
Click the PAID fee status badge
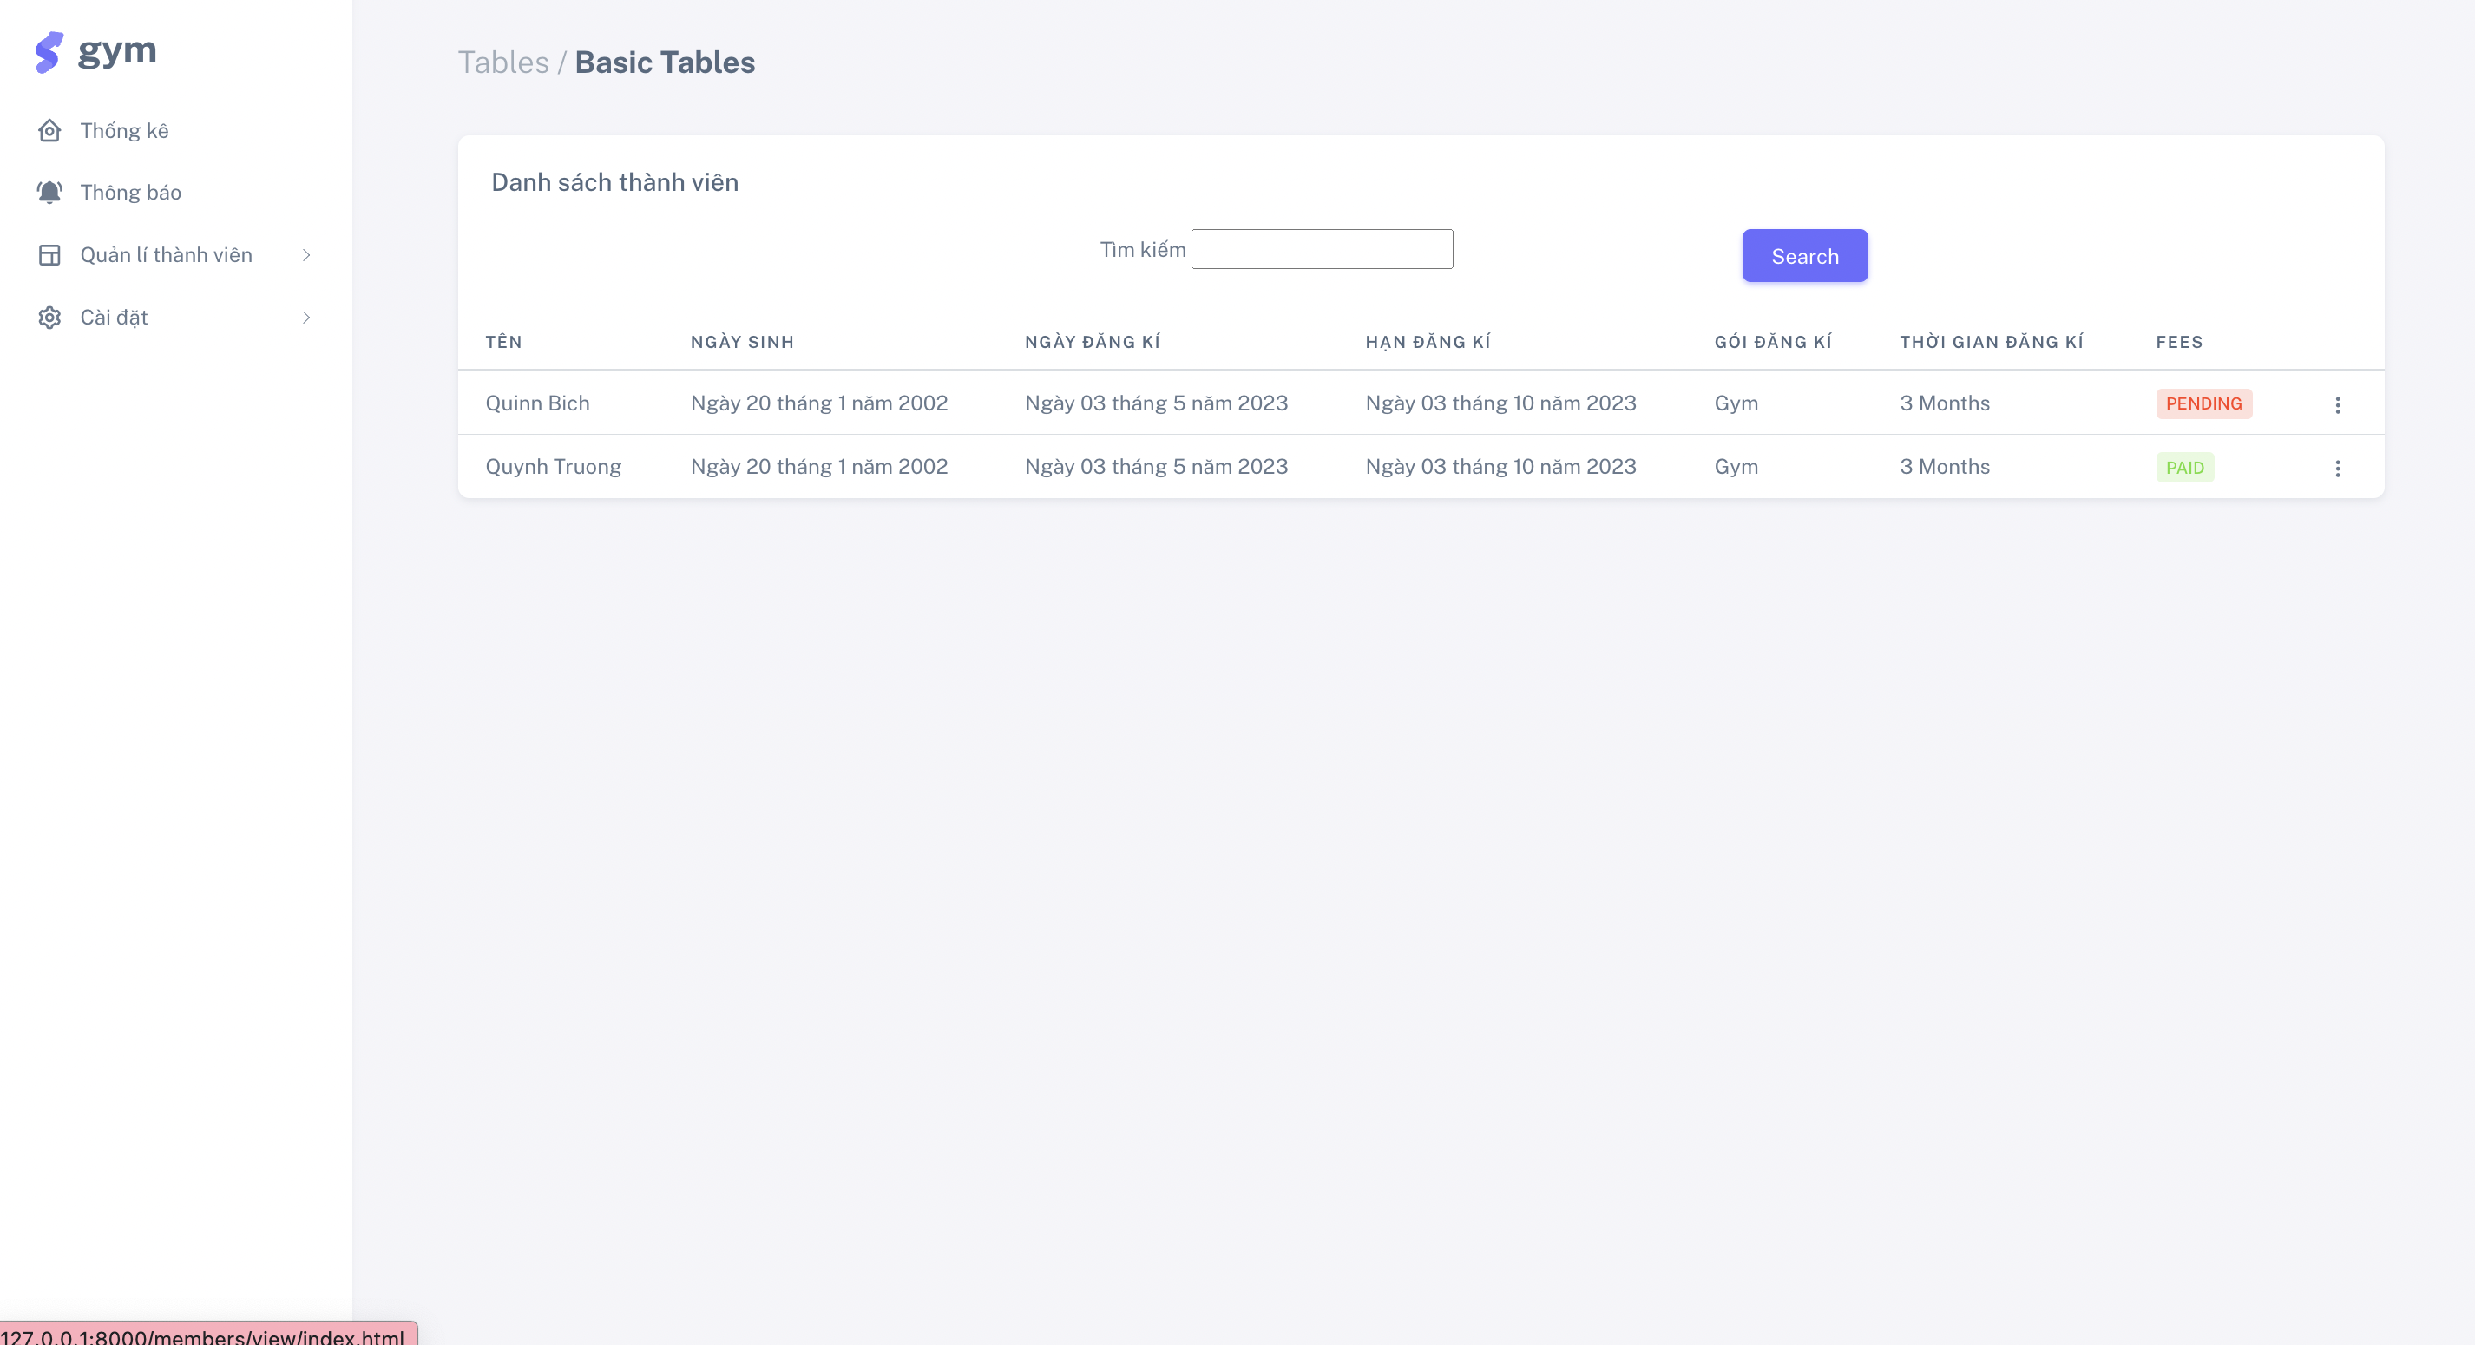click(2185, 467)
